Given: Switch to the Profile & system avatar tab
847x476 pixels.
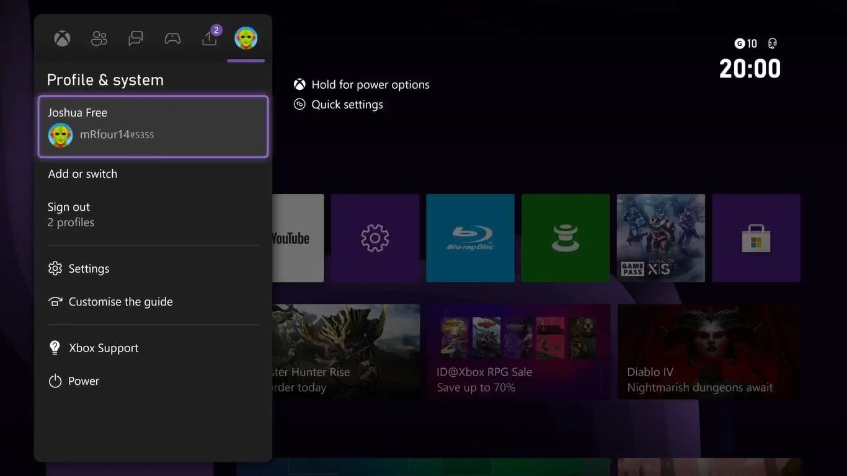Looking at the screenshot, I should tap(246, 38).
